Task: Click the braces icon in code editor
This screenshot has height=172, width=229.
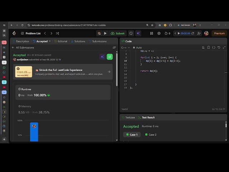Action: click(x=214, y=47)
